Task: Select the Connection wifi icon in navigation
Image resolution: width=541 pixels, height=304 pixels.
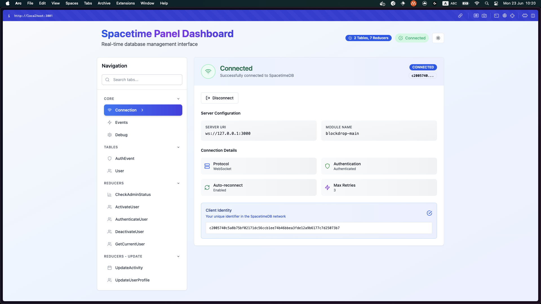Action: pos(110,110)
